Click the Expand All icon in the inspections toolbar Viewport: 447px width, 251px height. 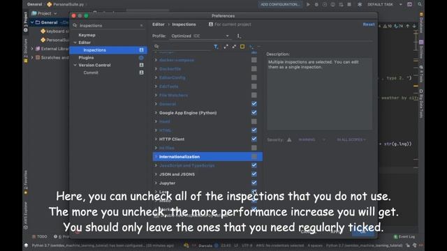pyautogui.click(x=226, y=47)
